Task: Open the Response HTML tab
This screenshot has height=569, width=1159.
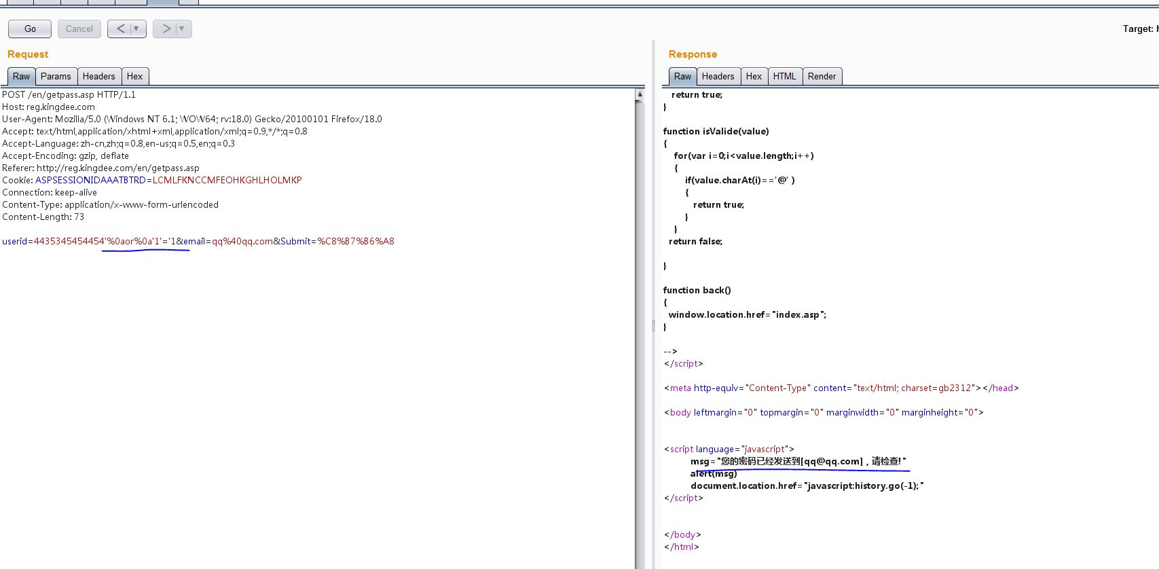Action: point(785,77)
